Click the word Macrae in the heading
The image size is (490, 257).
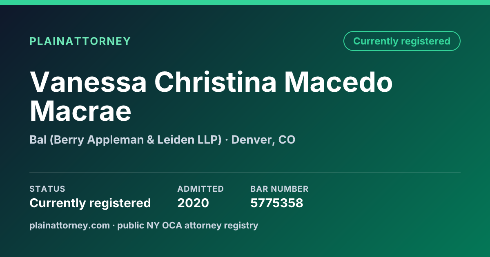tap(80, 111)
